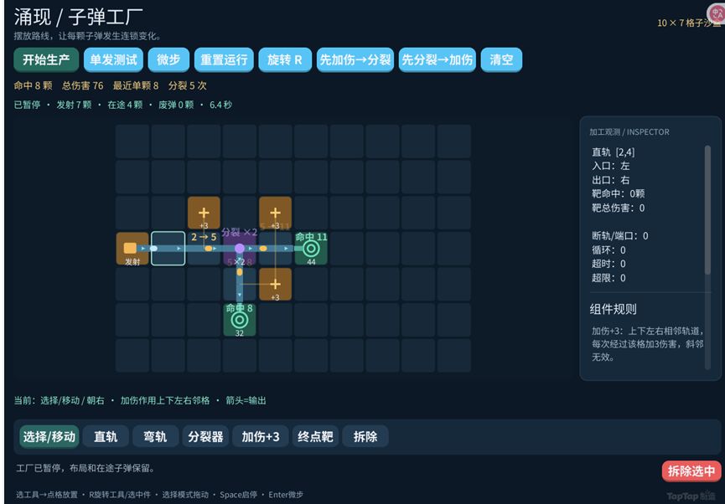Click the 分裂 5 次 stat
Viewport: 725px width, 504px height.
click(187, 85)
